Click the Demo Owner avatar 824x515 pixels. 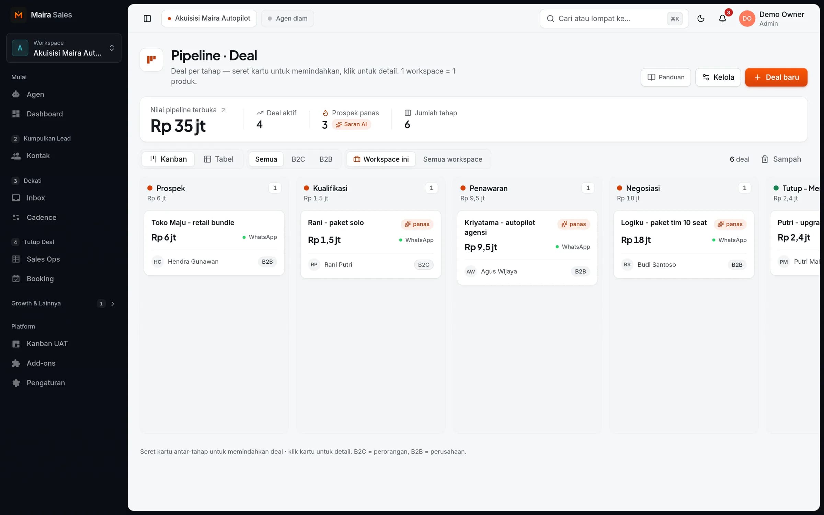click(x=747, y=19)
